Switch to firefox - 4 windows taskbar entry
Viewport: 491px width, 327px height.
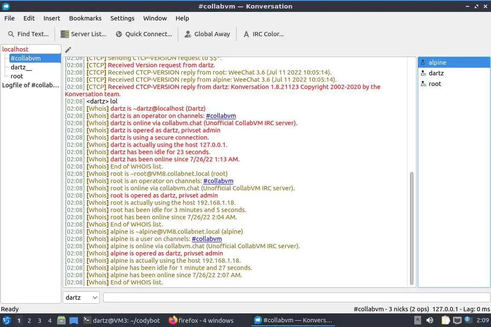coord(201,321)
